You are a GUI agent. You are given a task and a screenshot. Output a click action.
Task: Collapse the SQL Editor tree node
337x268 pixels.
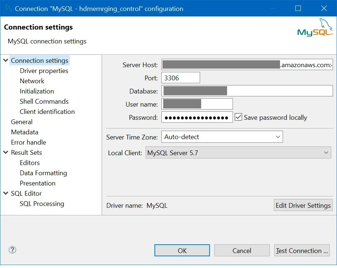(6, 193)
